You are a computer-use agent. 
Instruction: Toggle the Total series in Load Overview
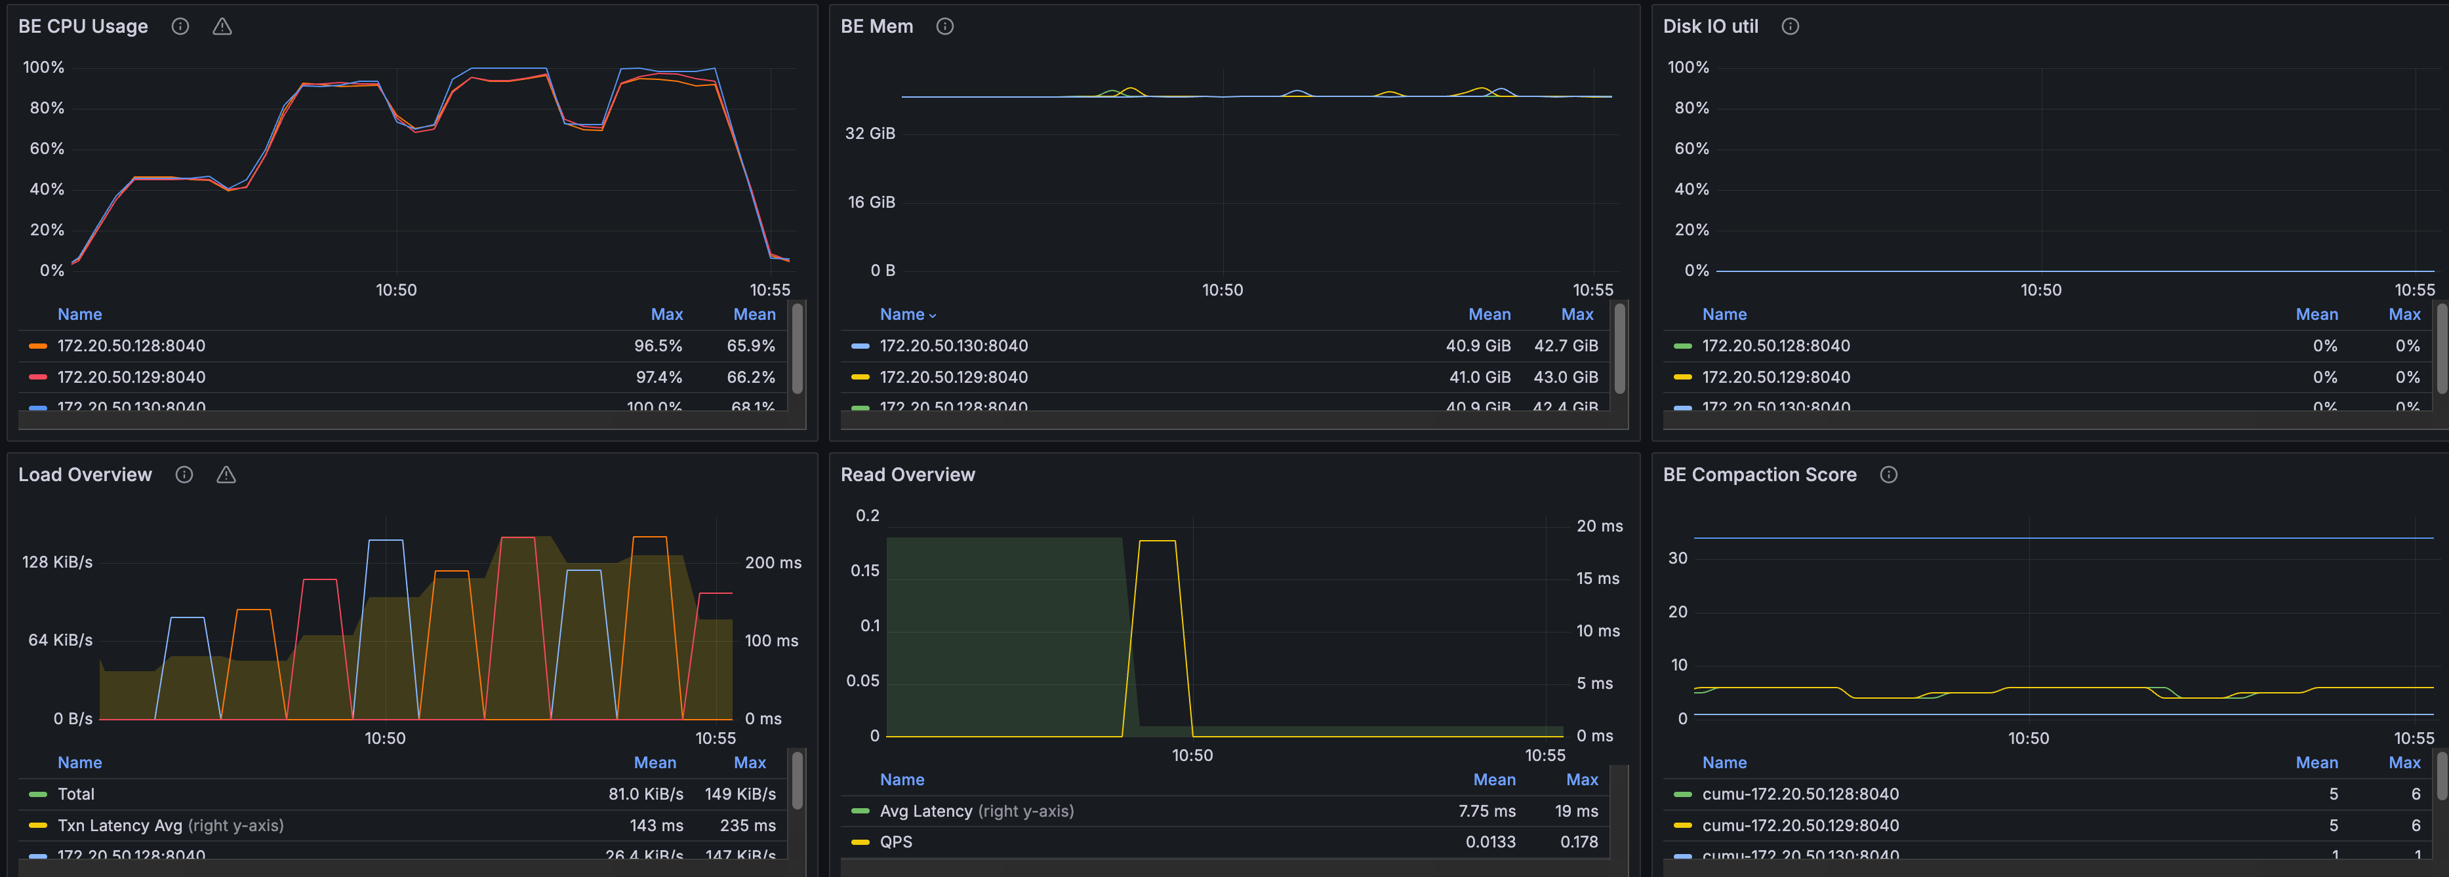pyautogui.click(x=77, y=793)
